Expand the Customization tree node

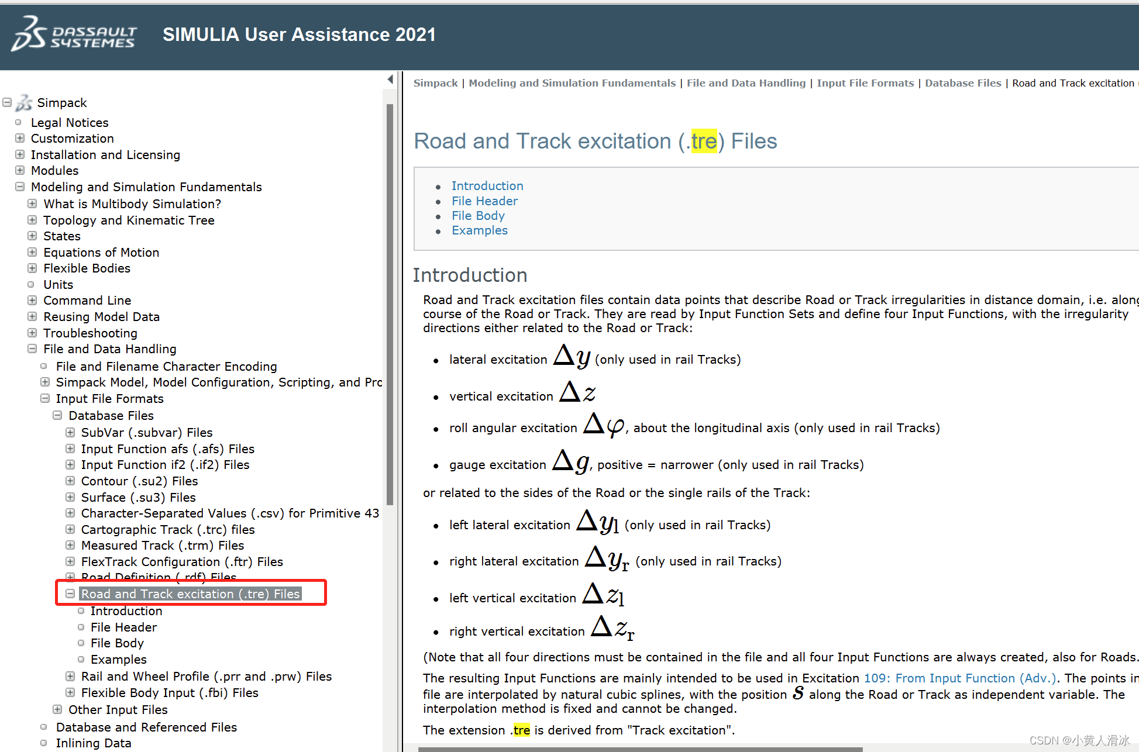pos(20,139)
